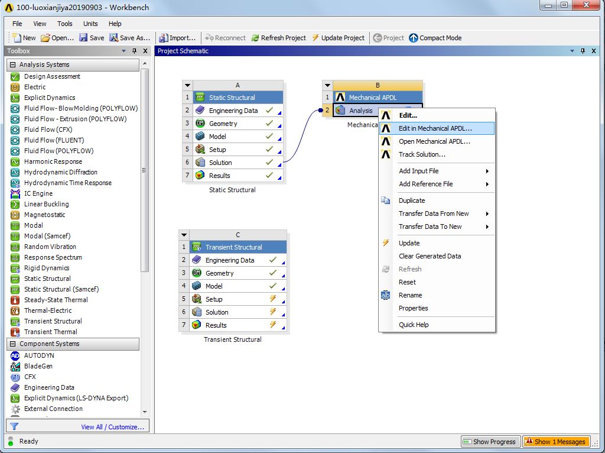The height and width of the screenshot is (453, 605).
Task: Click the Import toolbar icon
Action: click(163, 37)
